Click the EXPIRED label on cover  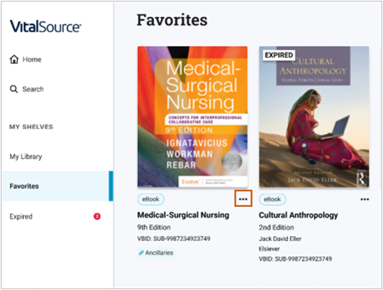pos(279,55)
